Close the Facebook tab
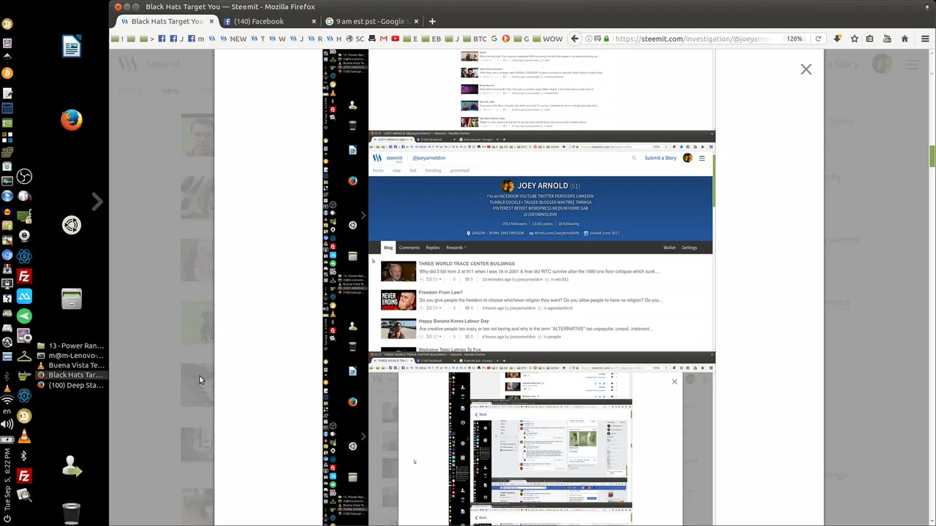Image resolution: width=936 pixels, height=526 pixels. click(x=314, y=21)
